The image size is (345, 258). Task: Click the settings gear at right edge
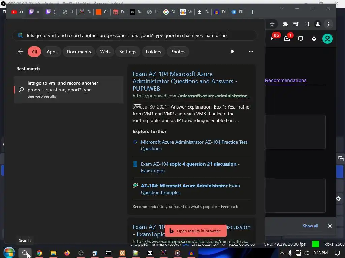(x=338, y=199)
